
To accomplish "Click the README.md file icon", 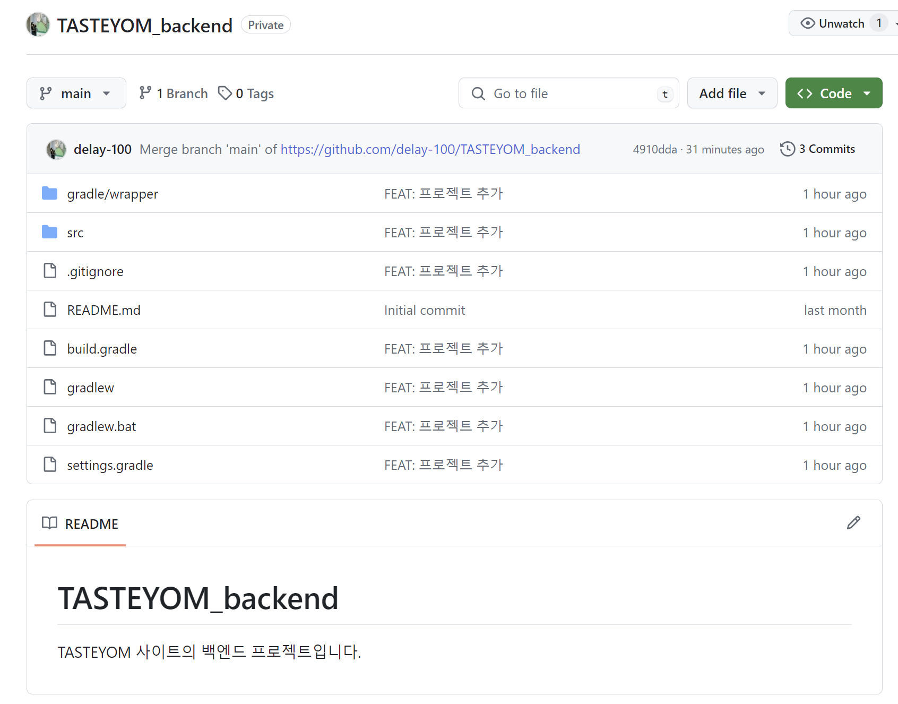I will click(50, 310).
